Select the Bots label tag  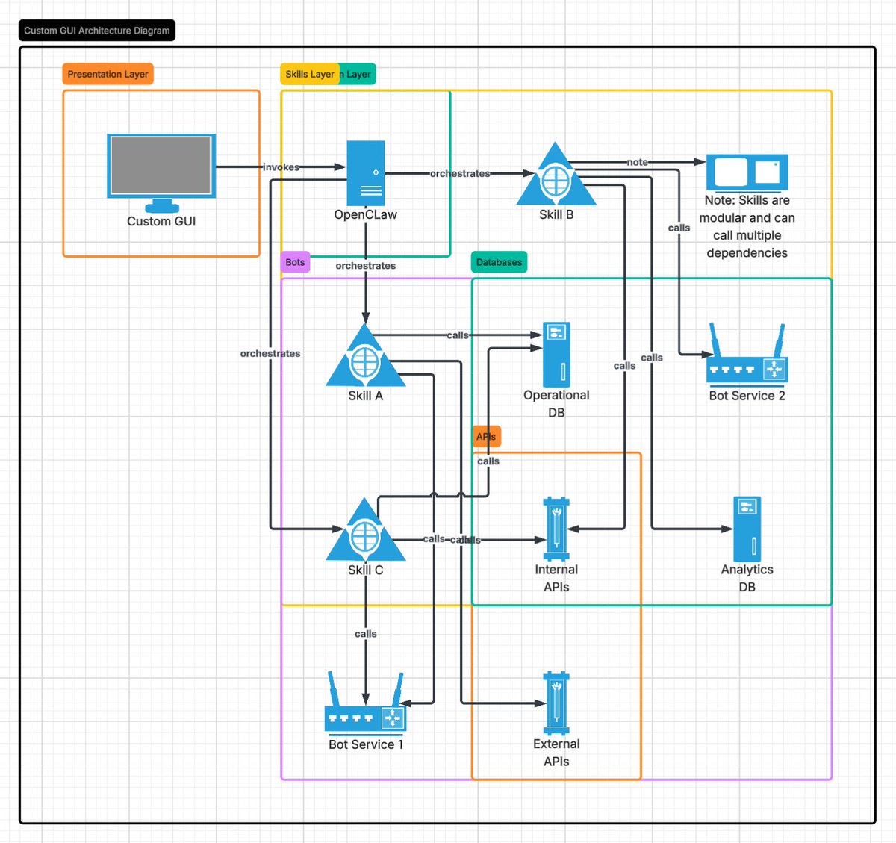click(x=295, y=262)
